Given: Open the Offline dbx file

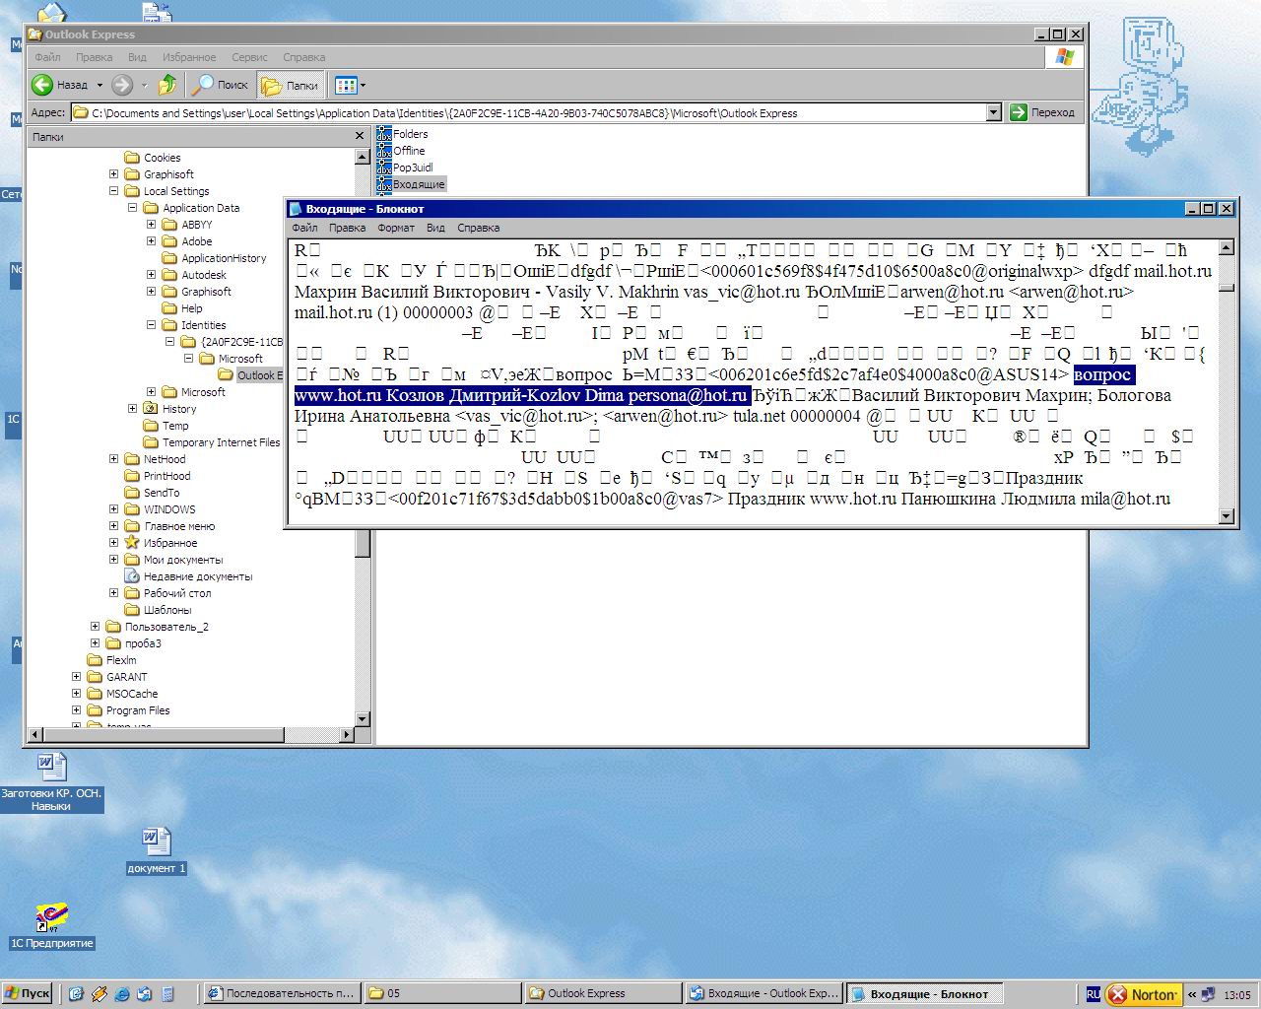Looking at the screenshot, I should [x=401, y=151].
